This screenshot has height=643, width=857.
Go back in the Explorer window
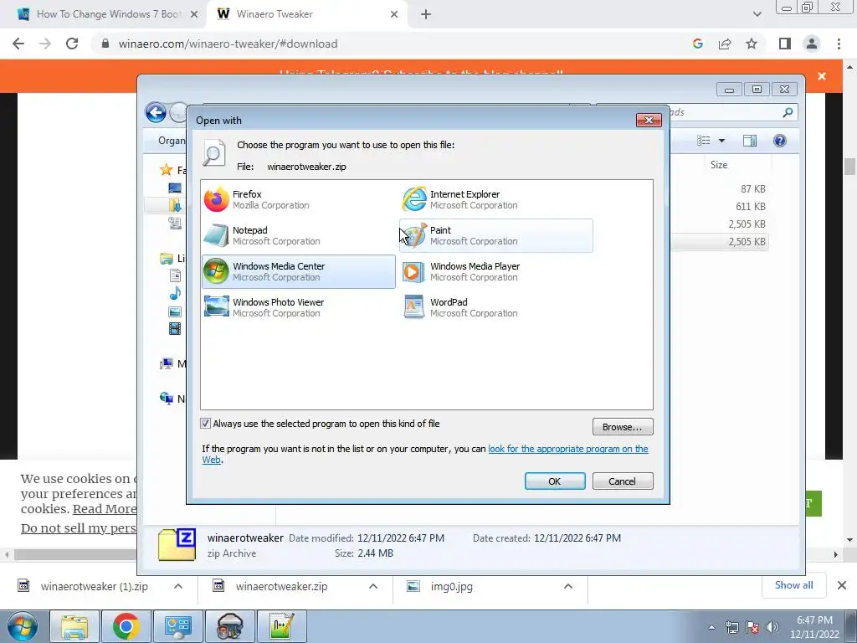pyautogui.click(x=156, y=113)
